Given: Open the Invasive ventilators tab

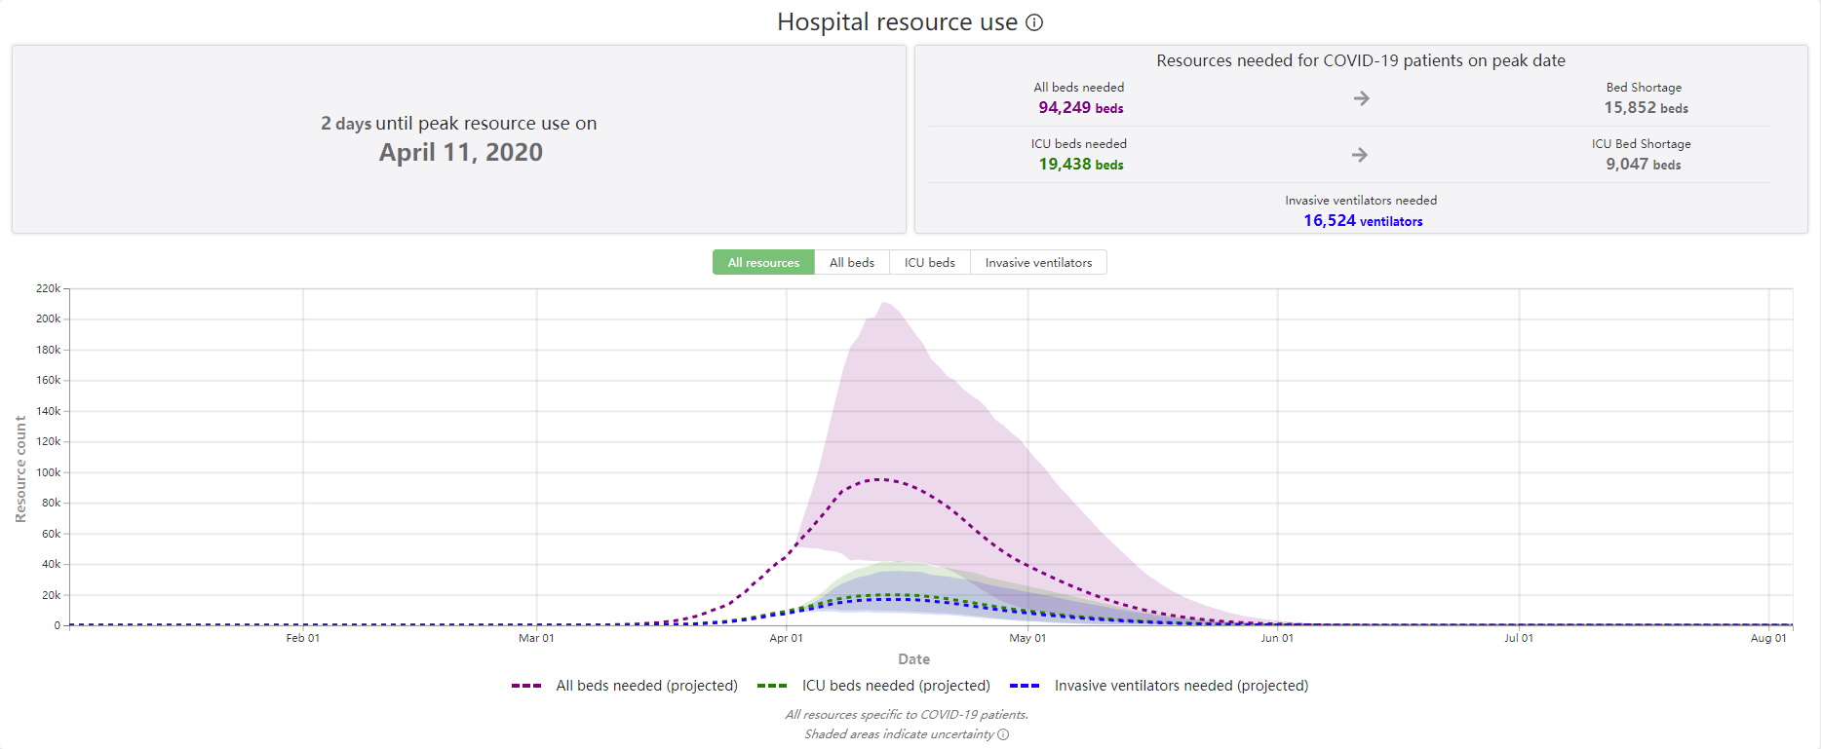Looking at the screenshot, I should click(x=1038, y=263).
